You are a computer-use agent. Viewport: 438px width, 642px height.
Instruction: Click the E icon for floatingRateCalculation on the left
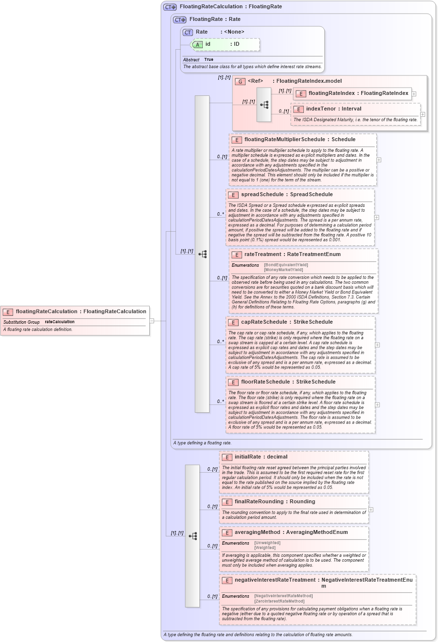(7, 312)
